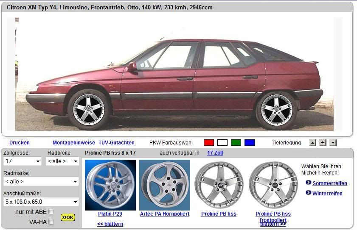Choose blue car color swatch
This screenshot has height=230, width=357.
[250, 142]
